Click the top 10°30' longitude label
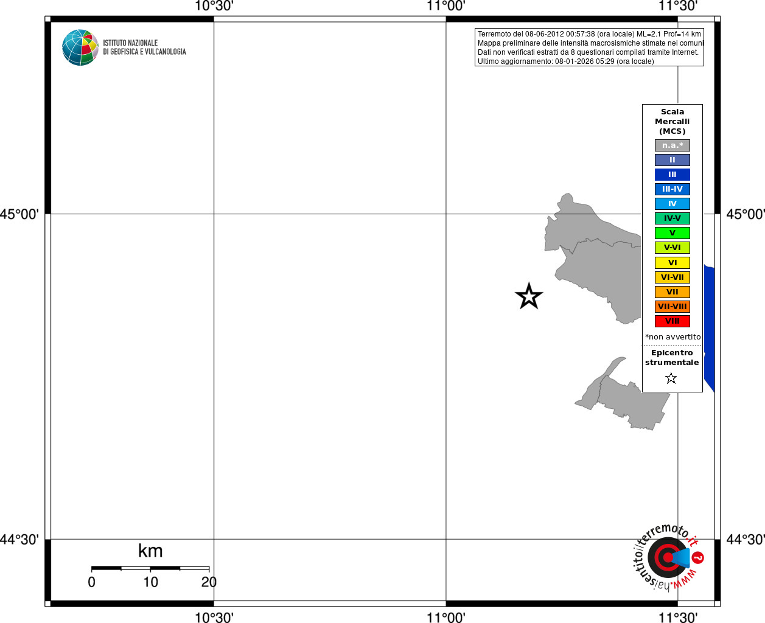The width and height of the screenshot is (765, 623). 214,6
